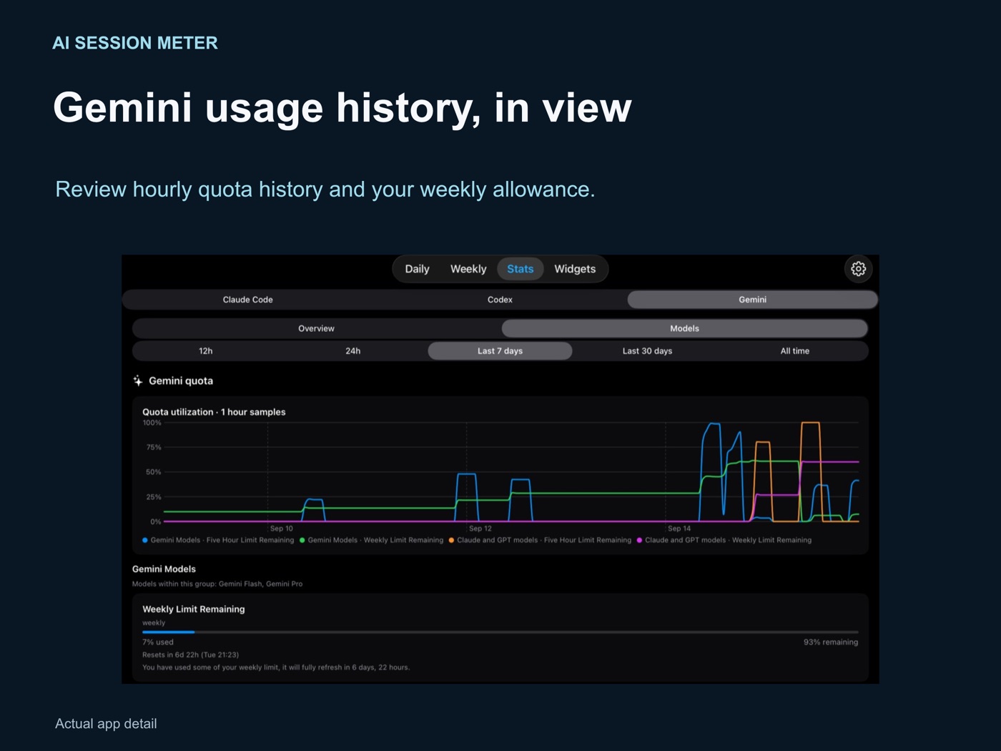Open the Widgets tab
The width and height of the screenshot is (1001, 751).
click(575, 269)
